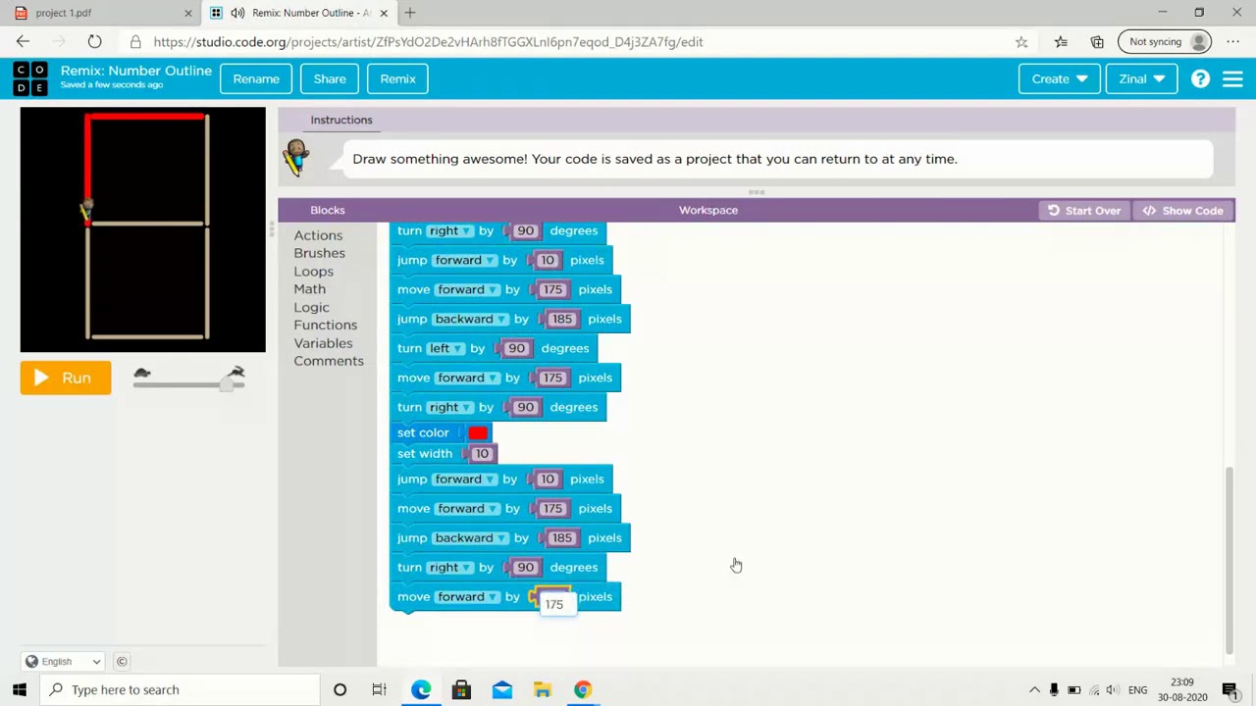Open the help question mark icon

(x=1200, y=78)
